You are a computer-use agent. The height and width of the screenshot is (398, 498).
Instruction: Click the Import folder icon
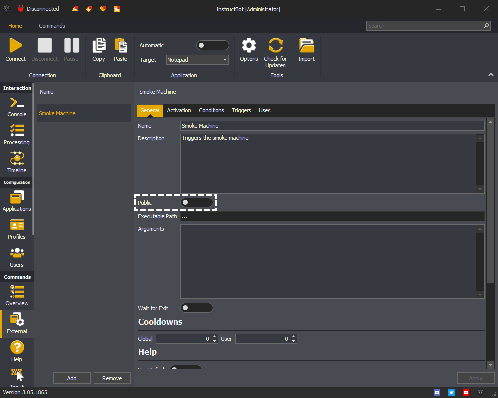(306, 45)
